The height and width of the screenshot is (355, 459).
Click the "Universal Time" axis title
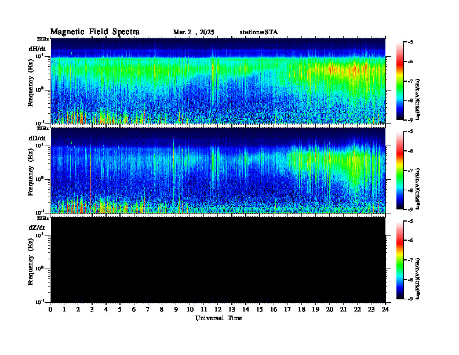pyautogui.click(x=218, y=318)
